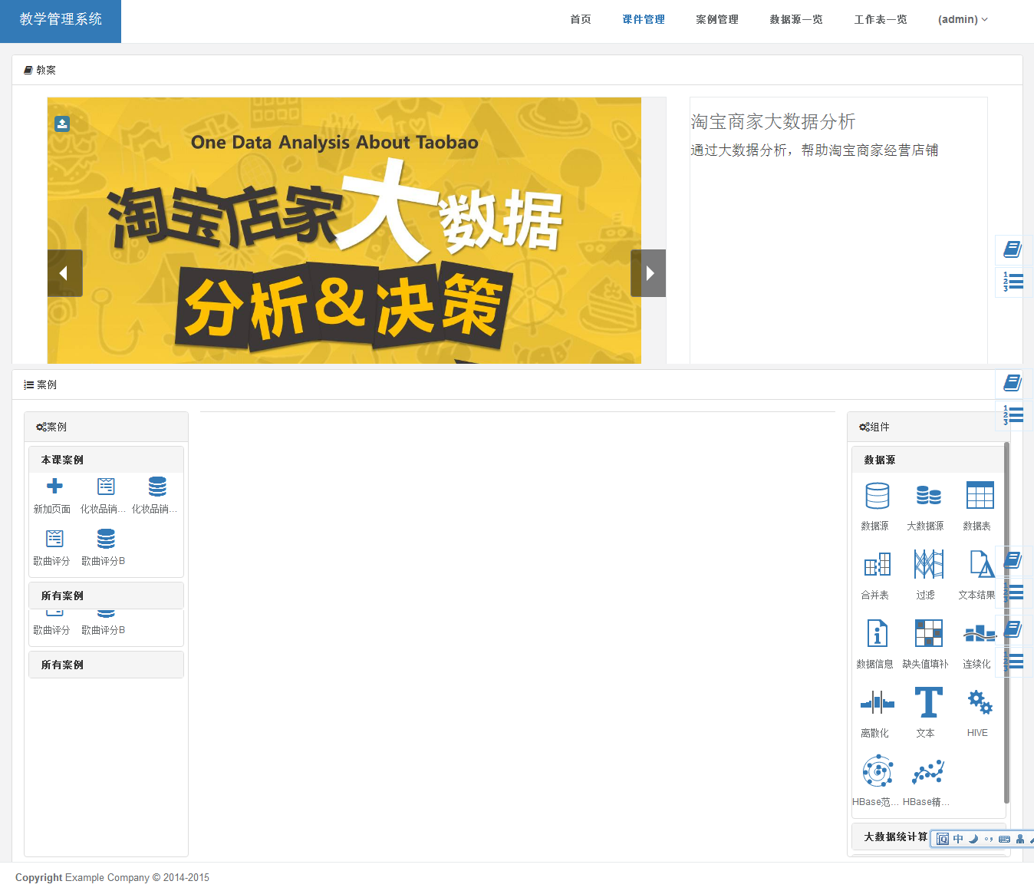This screenshot has height=891, width=1034.
Task: Click the components panel vertical scrollbar
Action: click(1006, 623)
